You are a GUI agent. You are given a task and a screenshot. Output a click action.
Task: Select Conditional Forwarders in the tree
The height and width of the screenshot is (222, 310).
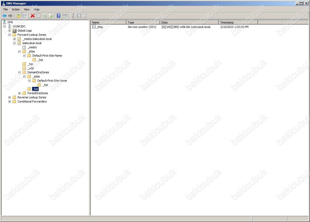(x=32, y=101)
